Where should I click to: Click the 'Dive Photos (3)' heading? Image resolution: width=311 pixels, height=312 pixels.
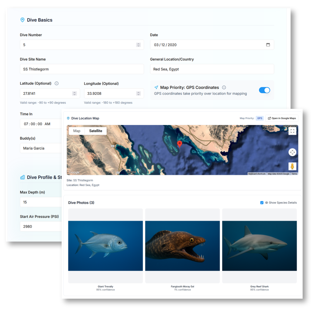[x=81, y=203]
